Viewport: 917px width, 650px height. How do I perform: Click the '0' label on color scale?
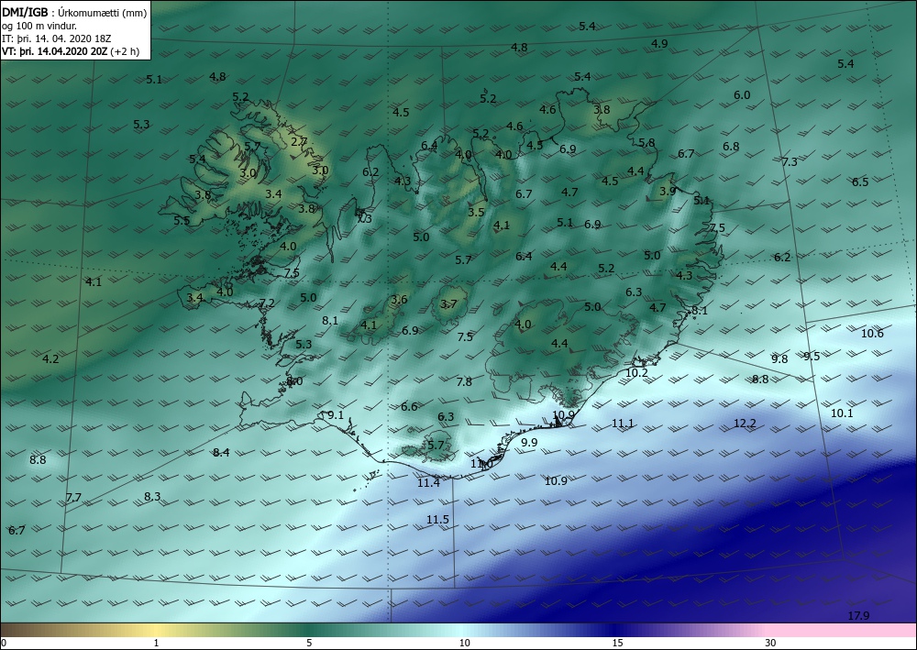4,643
